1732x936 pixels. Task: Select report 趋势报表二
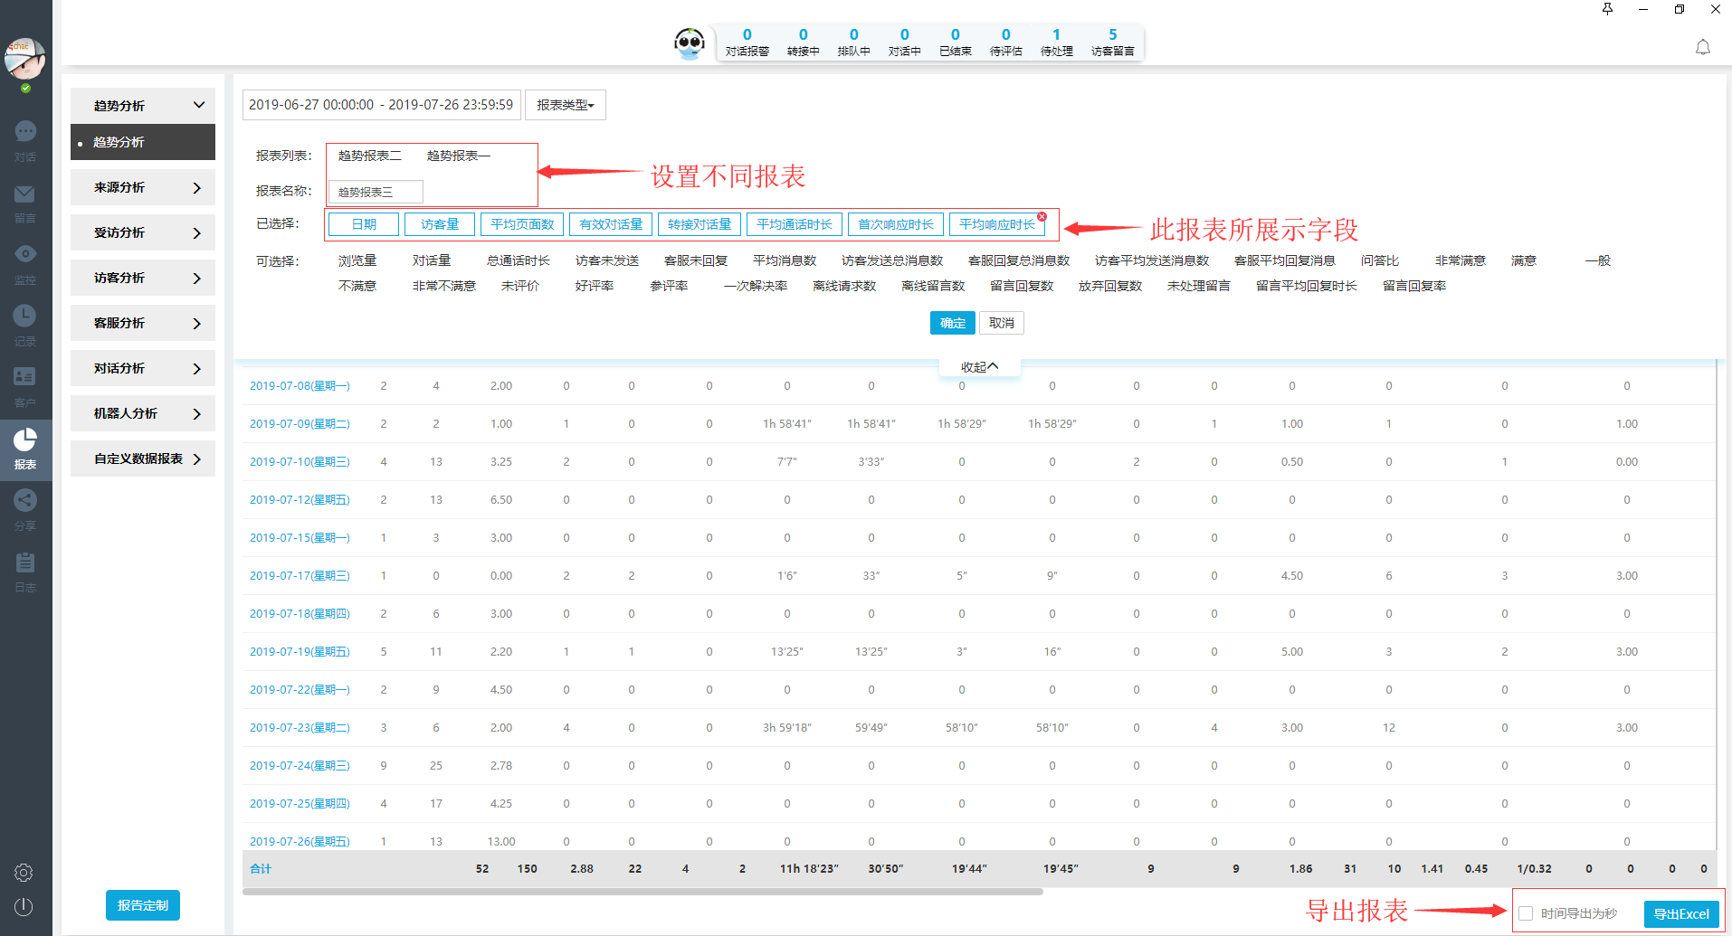(370, 156)
